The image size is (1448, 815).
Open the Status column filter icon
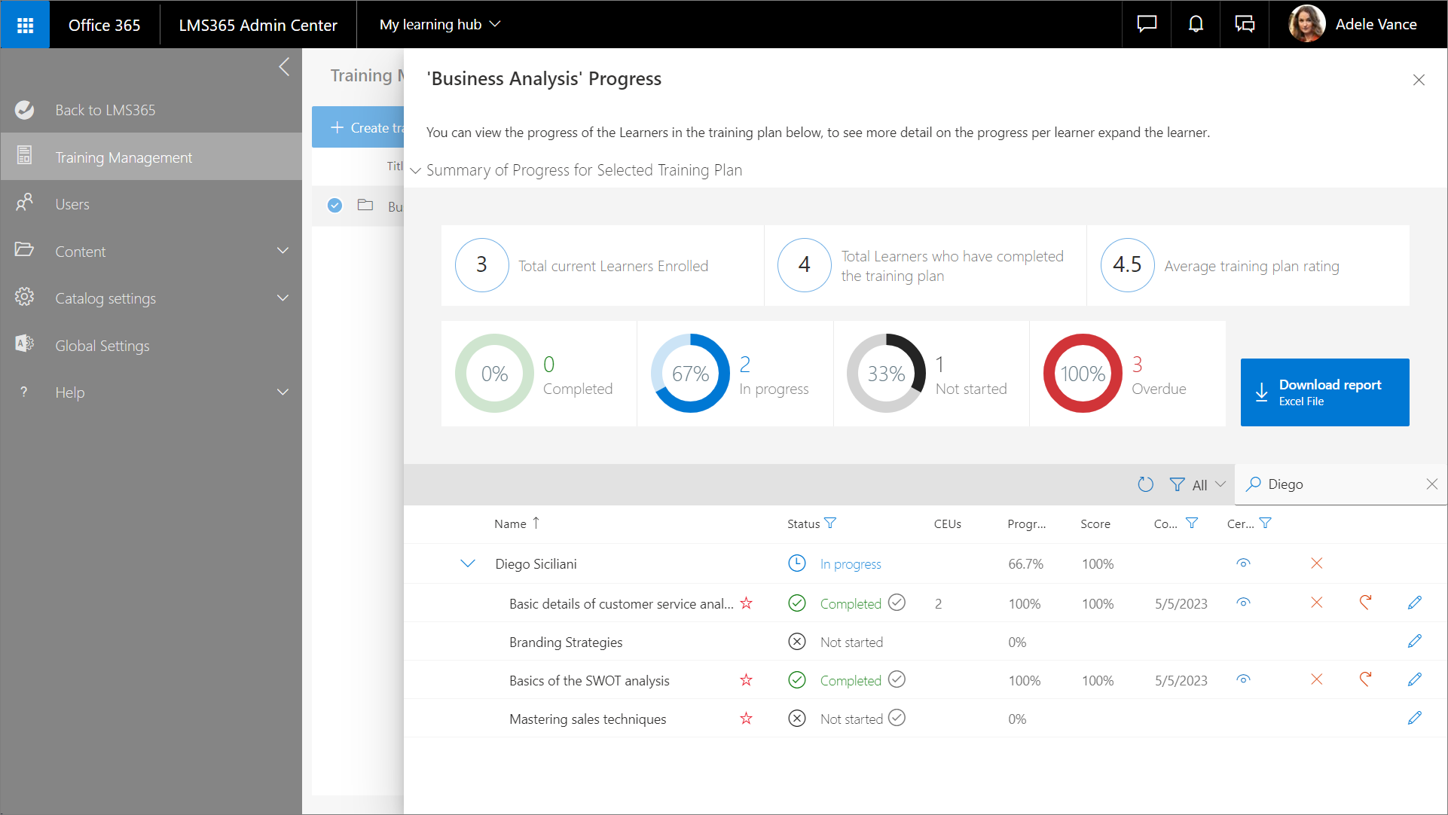pyautogui.click(x=832, y=523)
